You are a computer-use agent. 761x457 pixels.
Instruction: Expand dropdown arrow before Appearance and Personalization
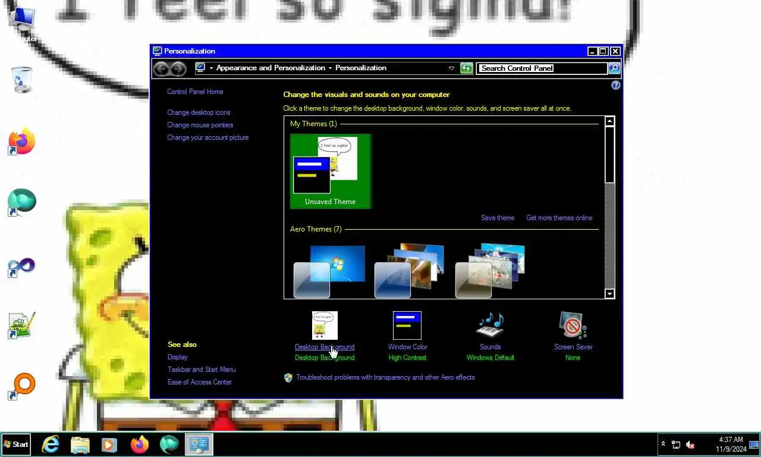(x=211, y=68)
